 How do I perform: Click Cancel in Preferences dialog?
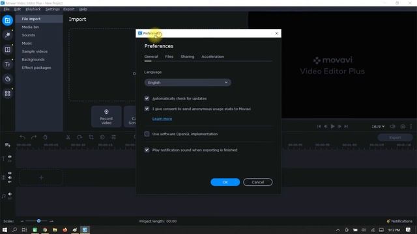[x=258, y=182]
